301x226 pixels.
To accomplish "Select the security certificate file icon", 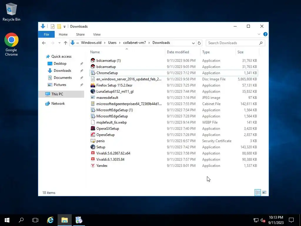I will click(93, 141).
